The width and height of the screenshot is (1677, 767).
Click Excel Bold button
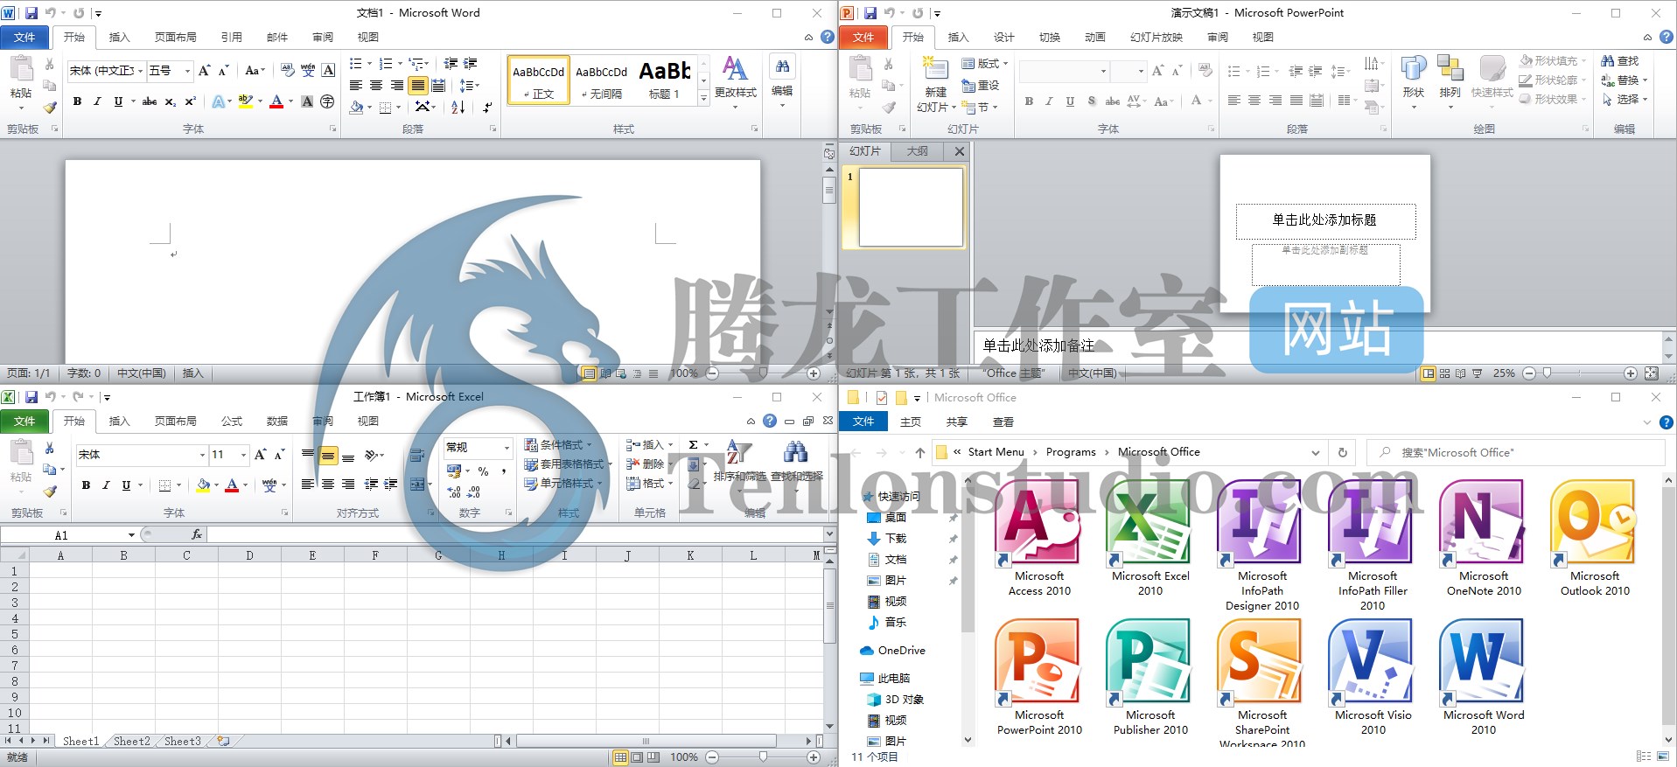coord(86,485)
